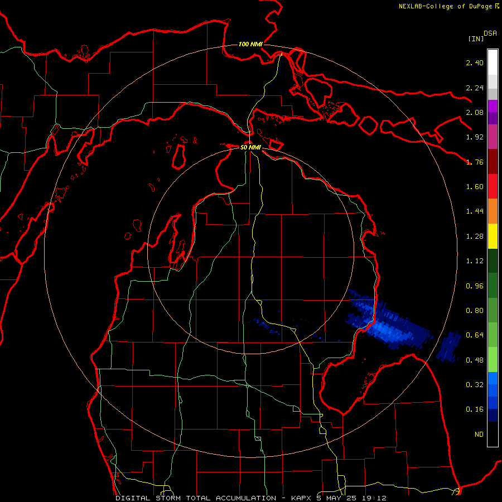This screenshot has width=502, height=502.
Task: Select the 0.16 legend value
Action: pos(475,409)
